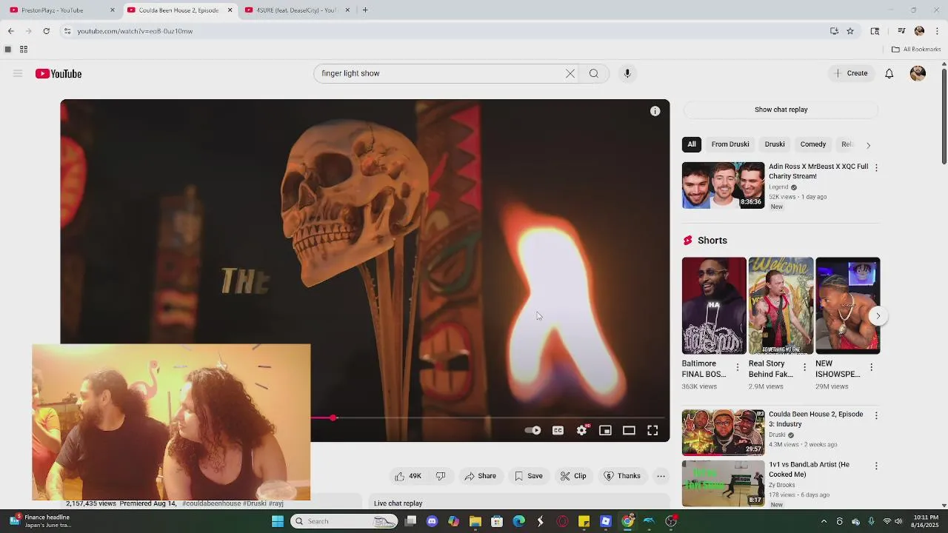This screenshot has height=533, width=948.
Task: Open options for Real Story Behind short
Action: coord(804,367)
